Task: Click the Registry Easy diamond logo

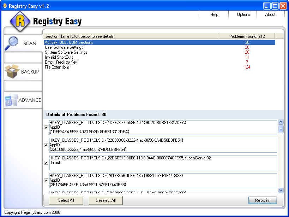Action: point(20,22)
